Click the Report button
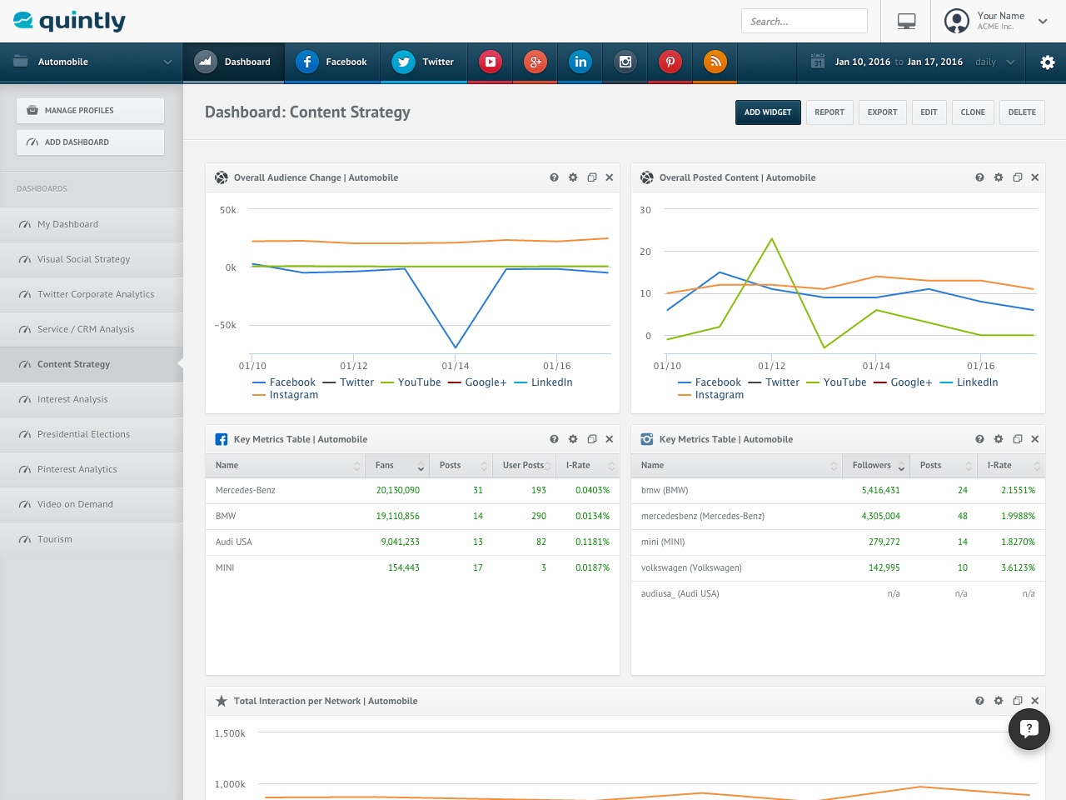 pyautogui.click(x=829, y=112)
